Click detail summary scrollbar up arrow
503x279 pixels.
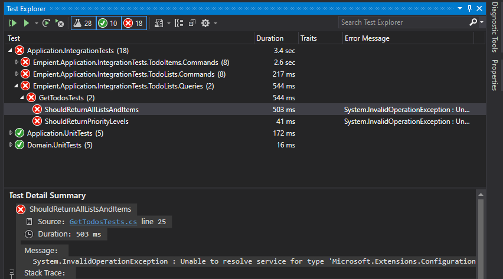[481, 194]
